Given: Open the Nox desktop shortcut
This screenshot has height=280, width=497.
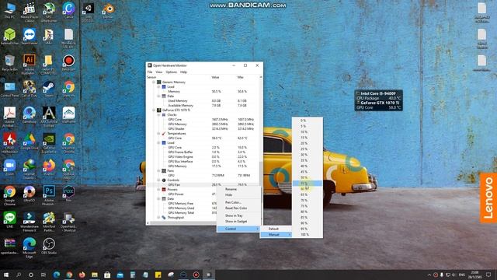Looking at the screenshot, I should pyautogui.click(x=68, y=194).
